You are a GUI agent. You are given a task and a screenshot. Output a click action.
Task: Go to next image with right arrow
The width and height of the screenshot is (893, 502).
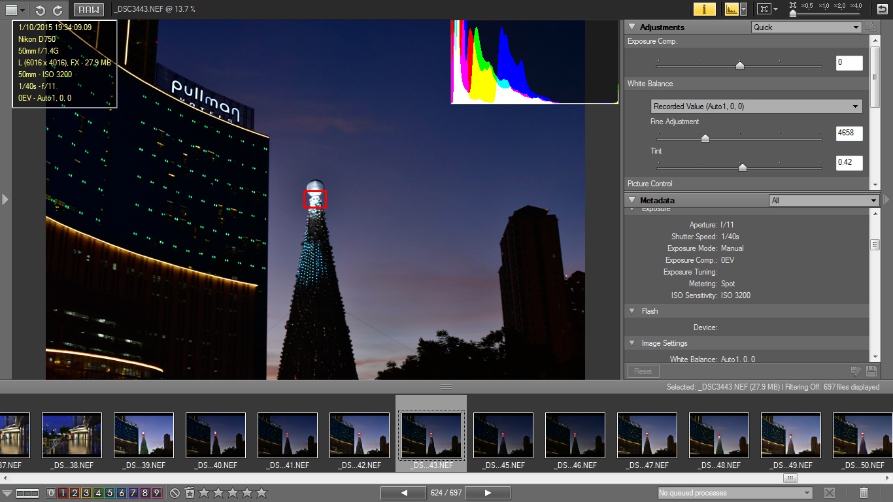(488, 493)
